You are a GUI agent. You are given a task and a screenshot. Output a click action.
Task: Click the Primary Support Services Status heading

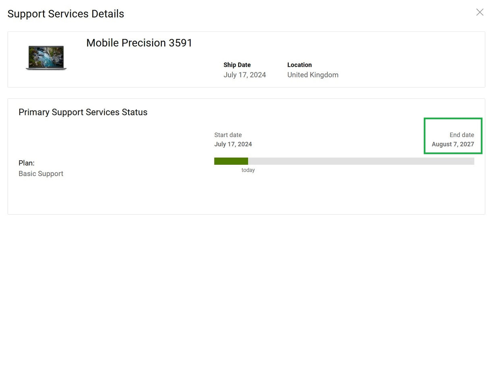[83, 112]
